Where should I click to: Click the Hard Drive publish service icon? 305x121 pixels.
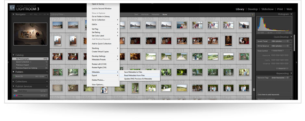pyautogui.click(x=16, y=91)
